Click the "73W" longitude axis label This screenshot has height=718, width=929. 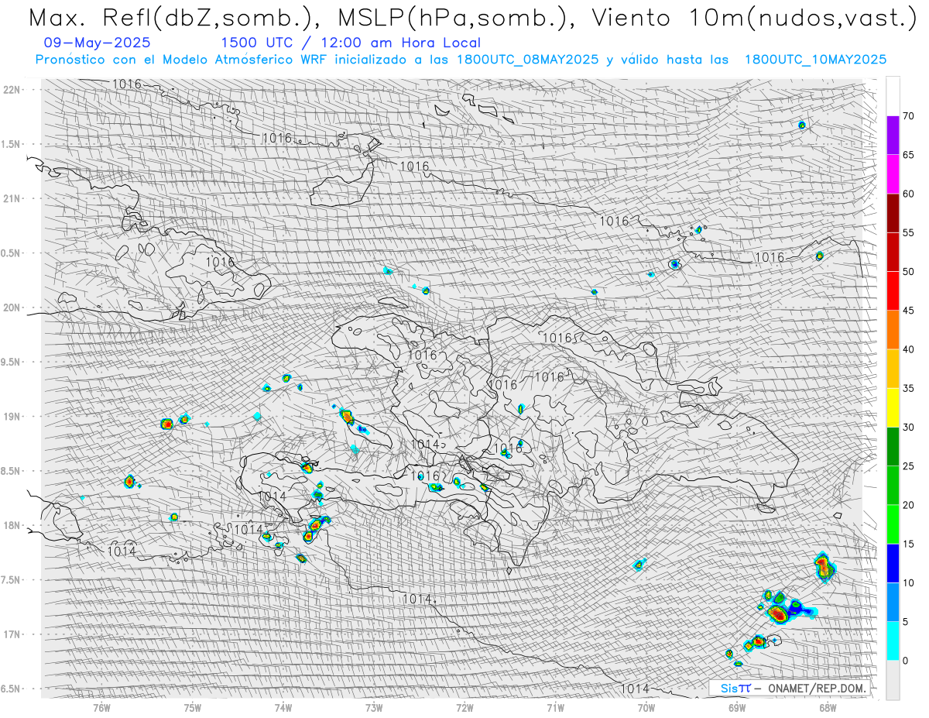[373, 709]
